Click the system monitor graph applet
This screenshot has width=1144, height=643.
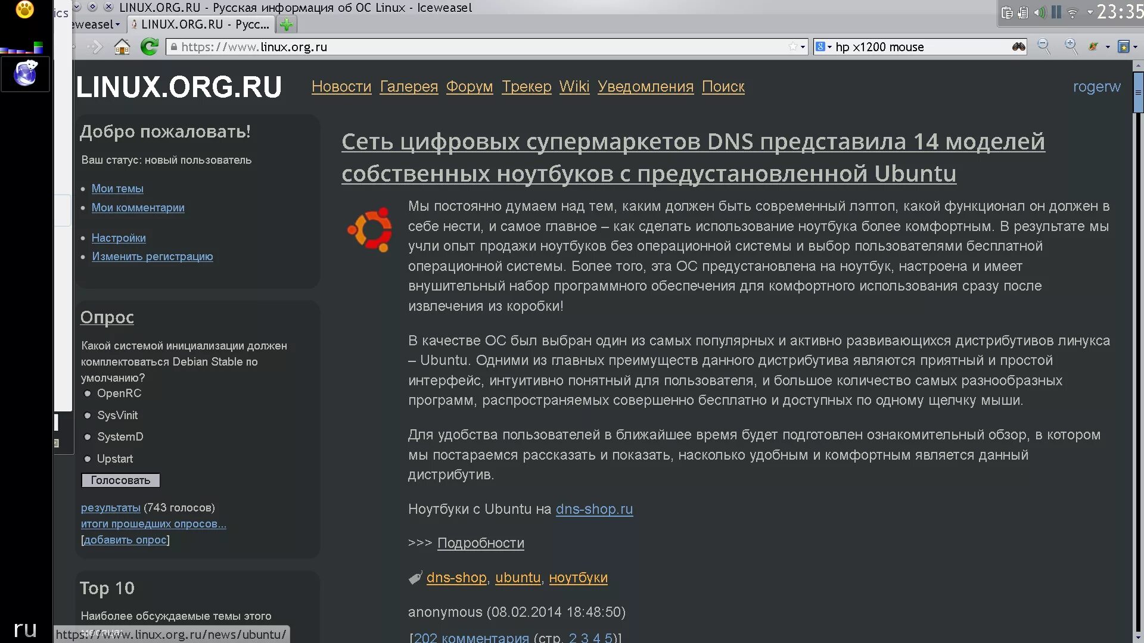coord(22,48)
